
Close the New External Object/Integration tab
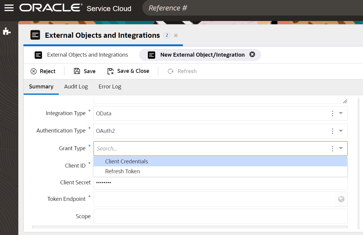[x=252, y=55]
